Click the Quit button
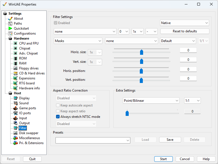218x164 pixels. click(x=32, y=159)
